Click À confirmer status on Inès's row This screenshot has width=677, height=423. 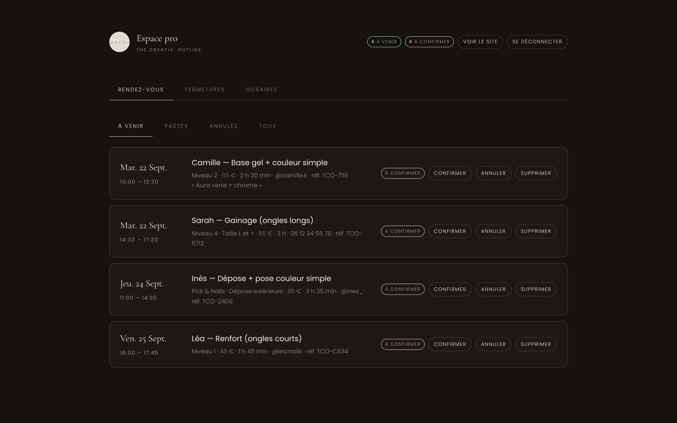403,289
